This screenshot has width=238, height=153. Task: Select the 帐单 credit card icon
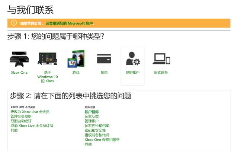tap(104, 59)
